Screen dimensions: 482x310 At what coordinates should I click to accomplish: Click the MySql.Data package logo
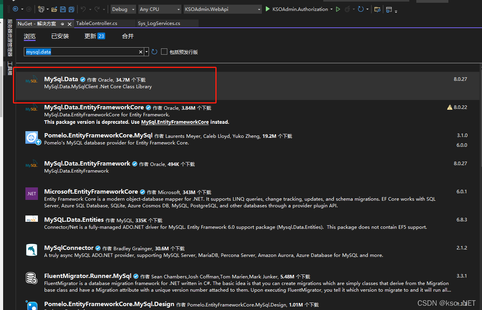coord(32,80)
